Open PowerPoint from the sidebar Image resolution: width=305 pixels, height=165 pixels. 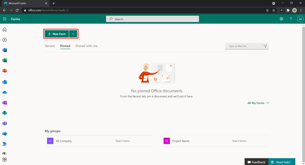[5, 71]
